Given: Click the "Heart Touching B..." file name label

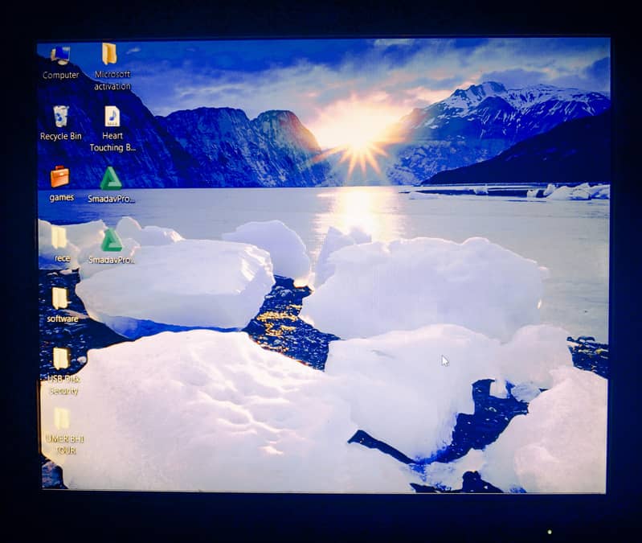Looking at the screenshot, I should click(112, 142).
